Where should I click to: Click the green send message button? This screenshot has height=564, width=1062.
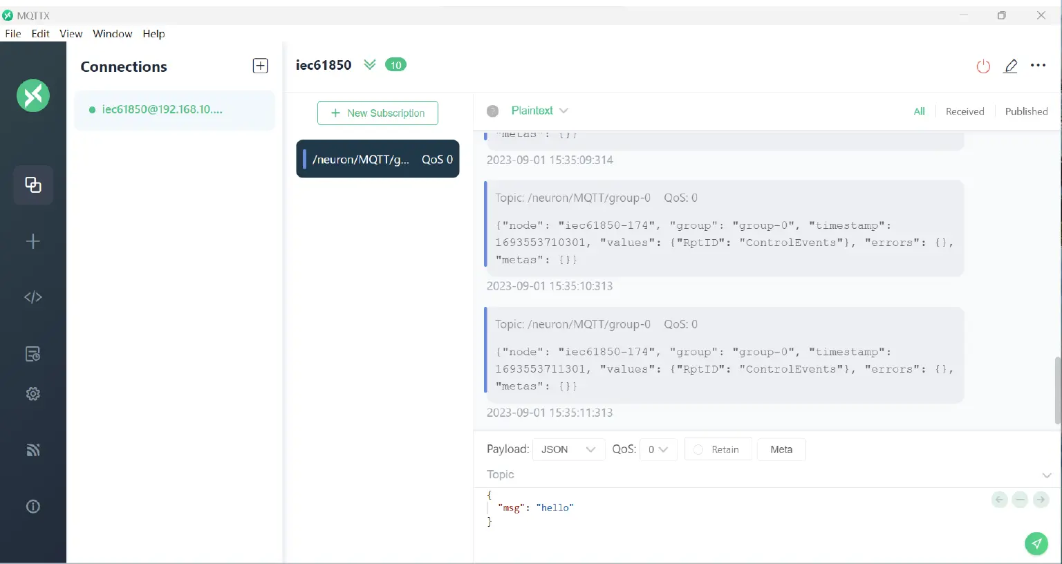[x=1036, y=543]
